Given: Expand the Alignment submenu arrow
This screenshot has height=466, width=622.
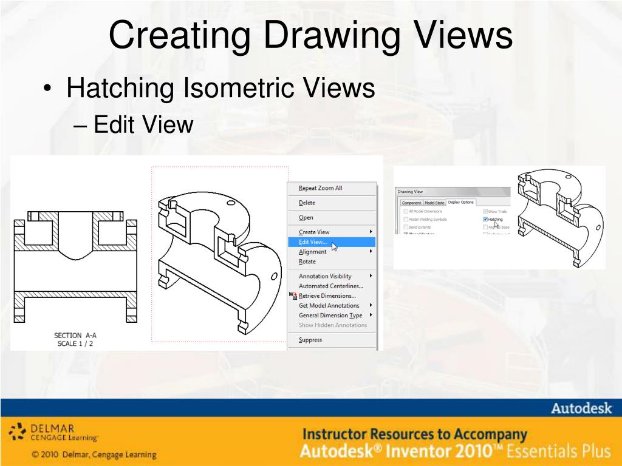Looking at the screenshot, I should click(x=371, y=251).
